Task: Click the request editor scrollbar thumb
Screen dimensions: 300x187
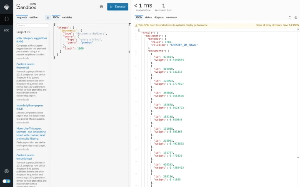Action: (x=129, y=52)
